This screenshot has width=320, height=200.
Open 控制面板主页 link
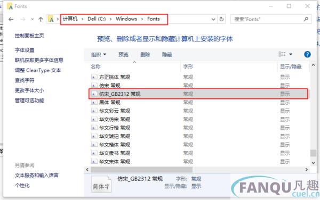(29, 36)
